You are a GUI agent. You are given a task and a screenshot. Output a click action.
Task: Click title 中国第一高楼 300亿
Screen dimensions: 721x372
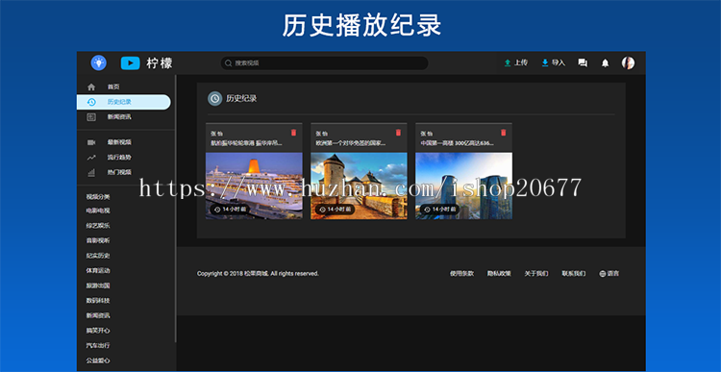pos(457,143)
